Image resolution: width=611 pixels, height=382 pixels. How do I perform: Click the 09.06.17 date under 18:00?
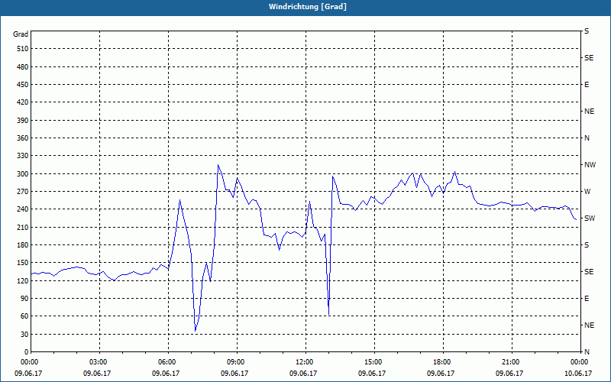point(441,373)
